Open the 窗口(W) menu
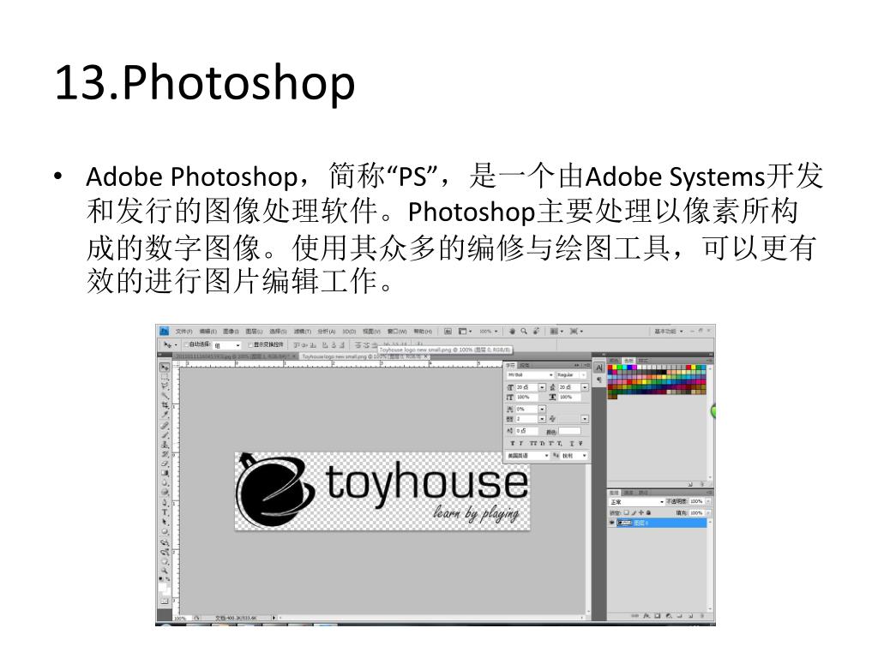This screenshot has height=658, width=878. pyautogui.click(x=397, y=332)
